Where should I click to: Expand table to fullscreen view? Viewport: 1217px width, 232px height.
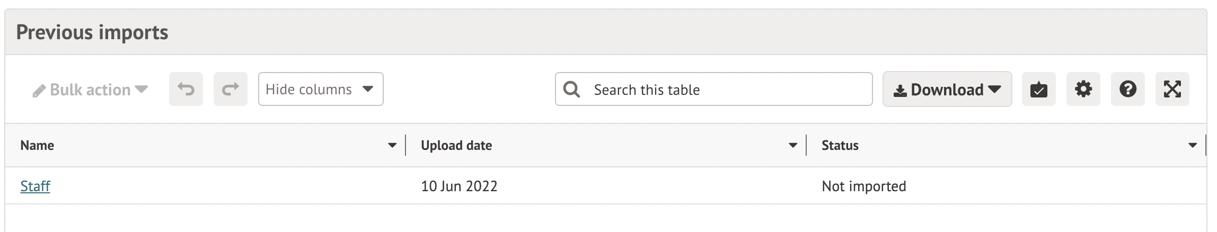(1172, 89)
